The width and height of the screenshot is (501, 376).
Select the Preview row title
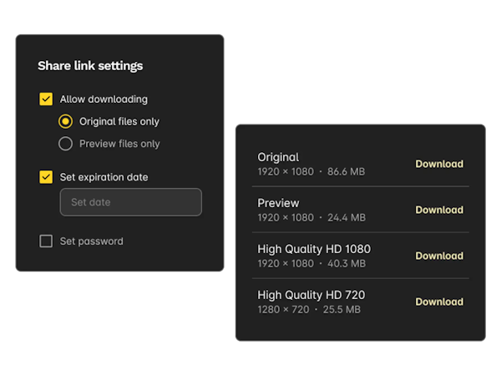click(x=278, y=203)
